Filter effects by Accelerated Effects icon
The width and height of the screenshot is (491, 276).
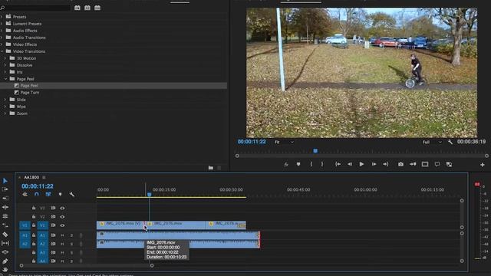pos(77,8)
